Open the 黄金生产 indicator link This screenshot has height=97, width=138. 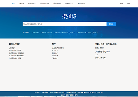tap(55, 53)
